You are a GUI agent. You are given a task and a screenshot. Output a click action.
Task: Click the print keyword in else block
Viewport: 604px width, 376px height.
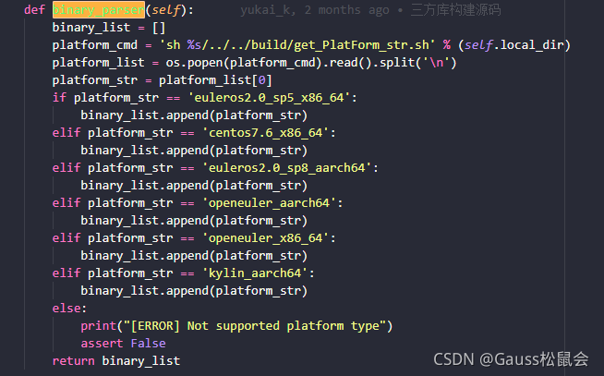click(x=98, y=326)
